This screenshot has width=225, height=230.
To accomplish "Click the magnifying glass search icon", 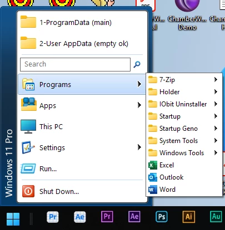I will coord(137,64).
